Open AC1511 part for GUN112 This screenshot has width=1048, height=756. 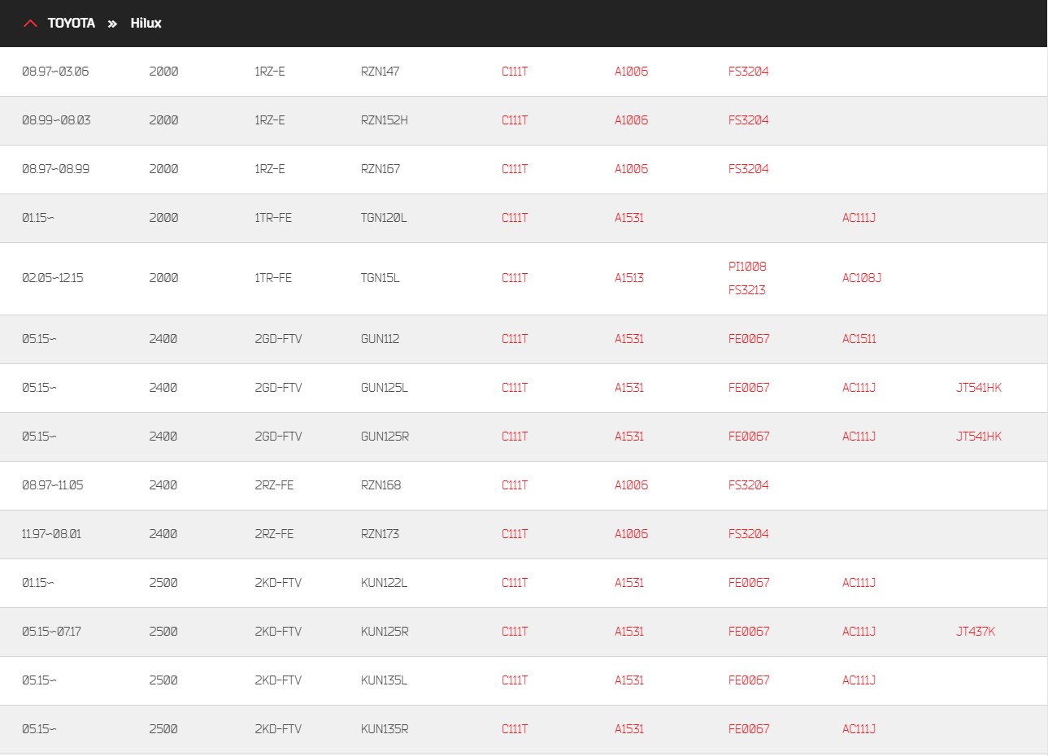[859, 339]
